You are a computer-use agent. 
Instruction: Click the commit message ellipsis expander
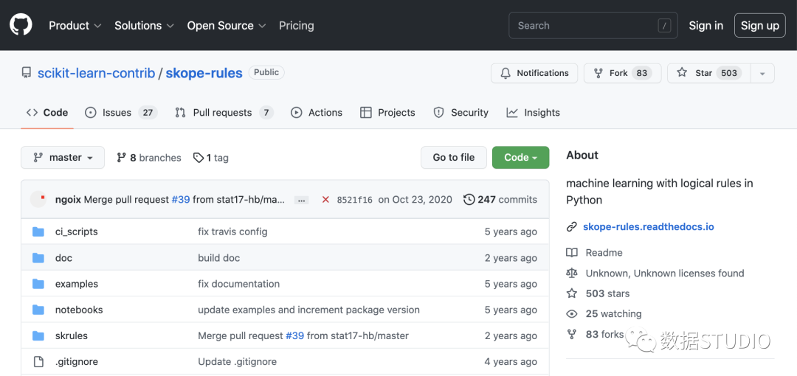(x=301, y=200)
